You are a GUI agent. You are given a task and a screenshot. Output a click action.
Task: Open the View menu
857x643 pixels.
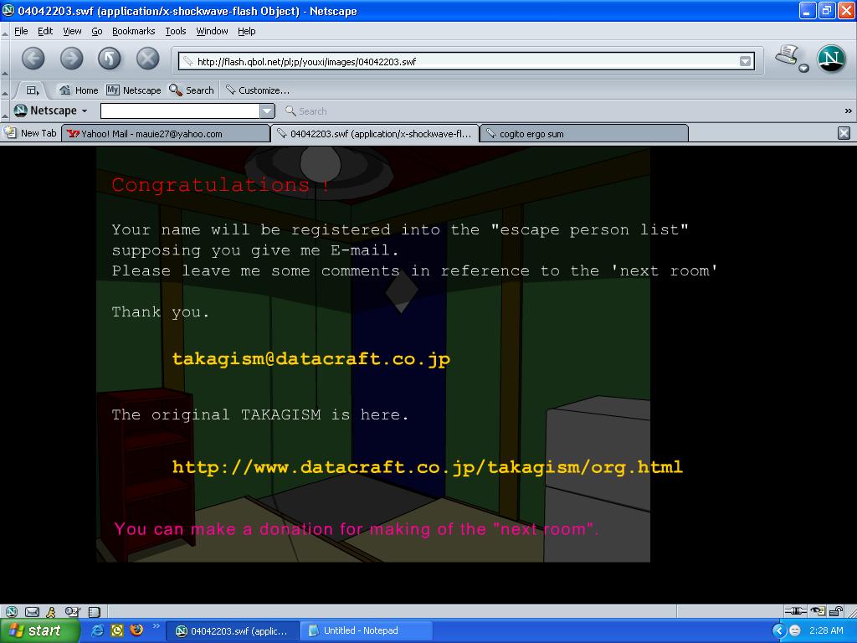72,31
